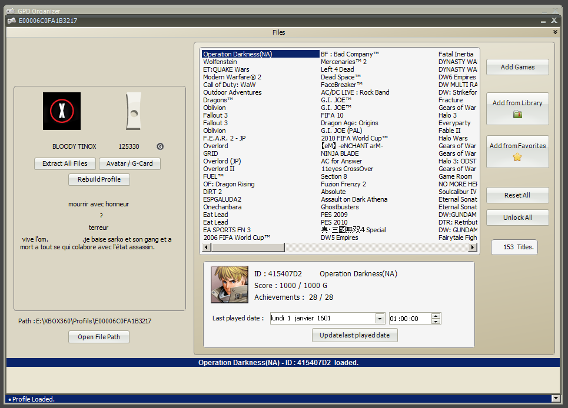This screenshot has height=408, width=568.
Task: Select Outdoor Adventures in the game list
Action: pos(232,92)
